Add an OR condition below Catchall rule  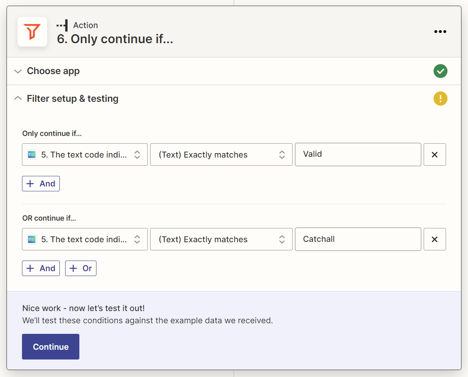point(81,268)
